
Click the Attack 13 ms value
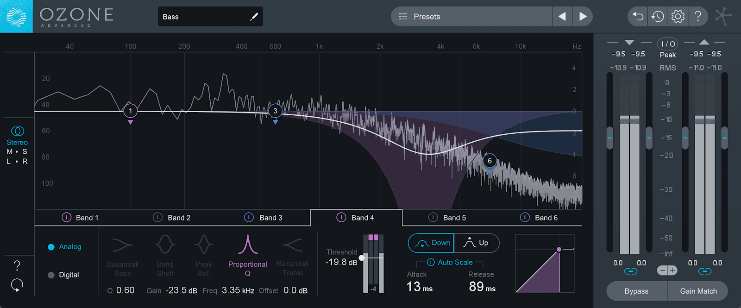[x=420, y=287]
